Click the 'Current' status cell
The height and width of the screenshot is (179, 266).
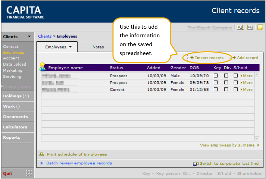click(x=117, y=89)
